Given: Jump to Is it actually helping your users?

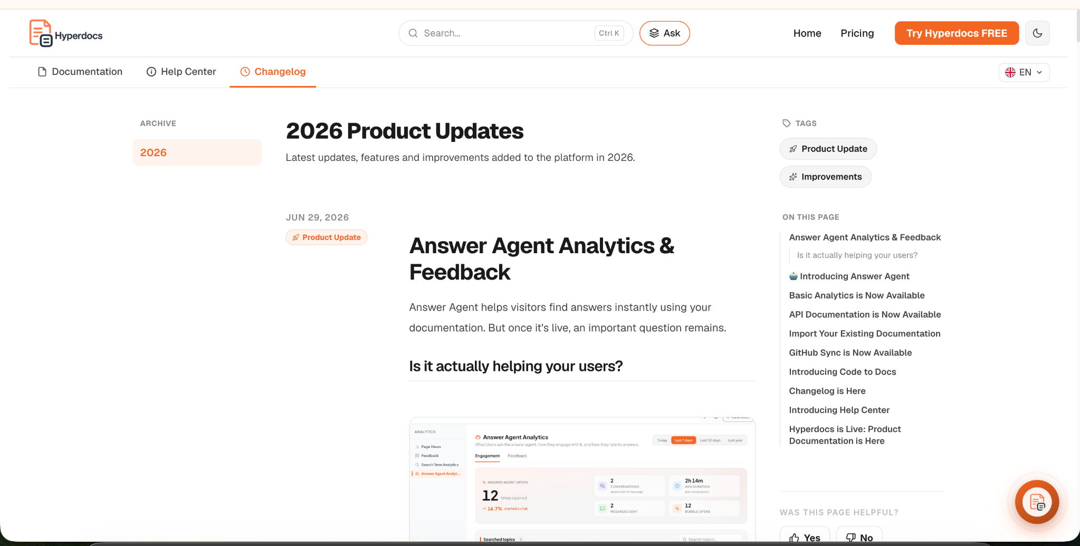Looking at the screenshot, I should (x=857, y=255).
